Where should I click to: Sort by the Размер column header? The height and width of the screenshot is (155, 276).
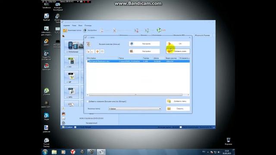147,58
